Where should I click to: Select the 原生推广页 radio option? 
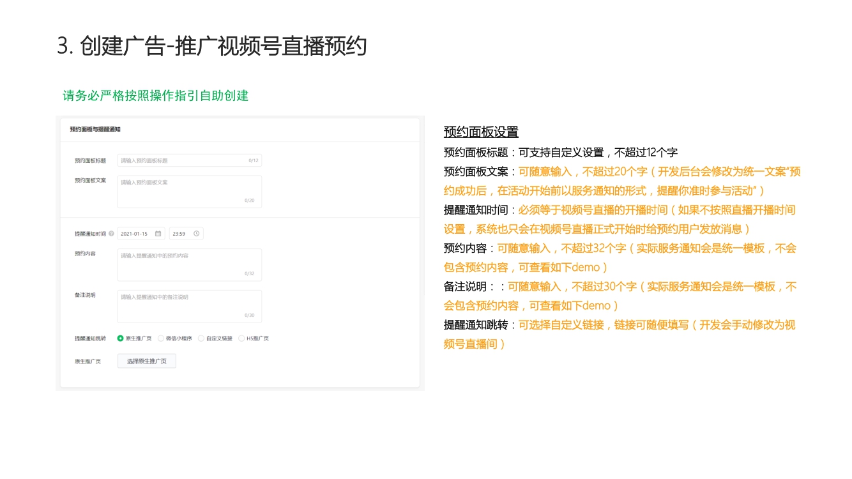(x=121, y=338)
